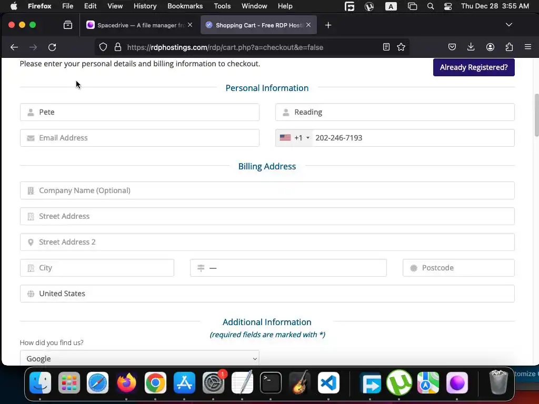Open the View menu
This screenshot has height=404, width=539.
point(115,6)
